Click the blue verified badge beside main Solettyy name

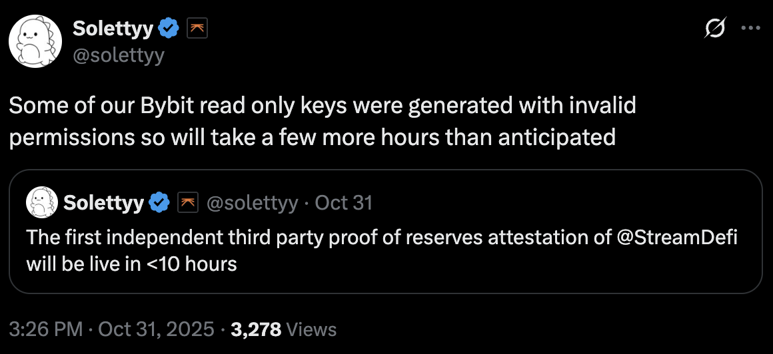[169, 29]
